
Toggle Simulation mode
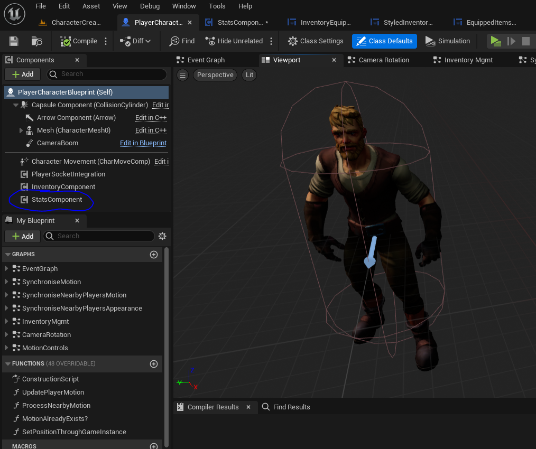point(448,41)
